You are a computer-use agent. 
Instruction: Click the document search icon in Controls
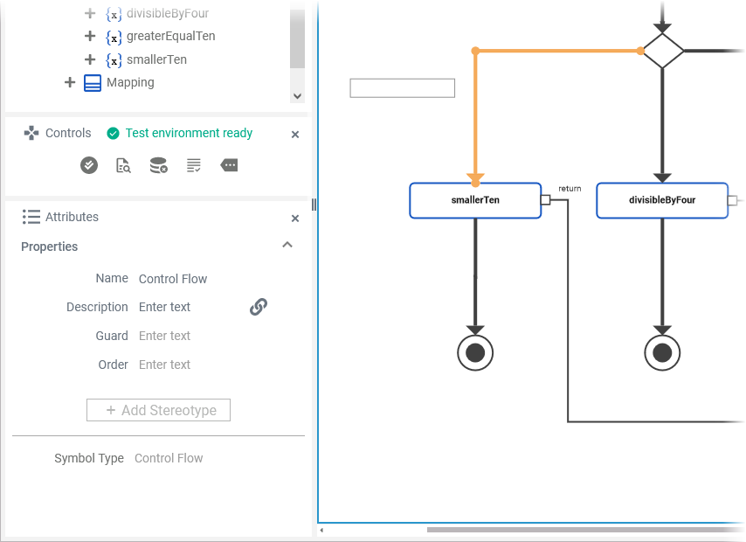tap(123, 165)
